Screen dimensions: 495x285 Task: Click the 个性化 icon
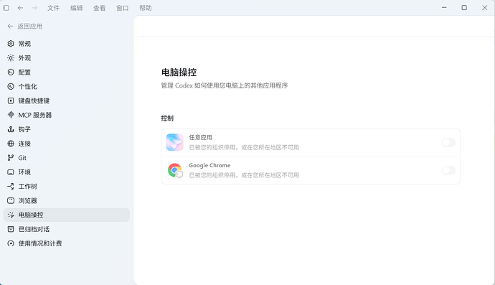point(11,86)
